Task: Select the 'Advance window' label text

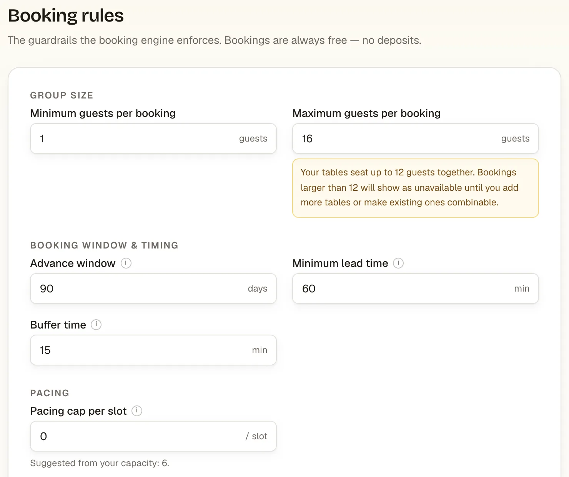Action: point(73,263)
